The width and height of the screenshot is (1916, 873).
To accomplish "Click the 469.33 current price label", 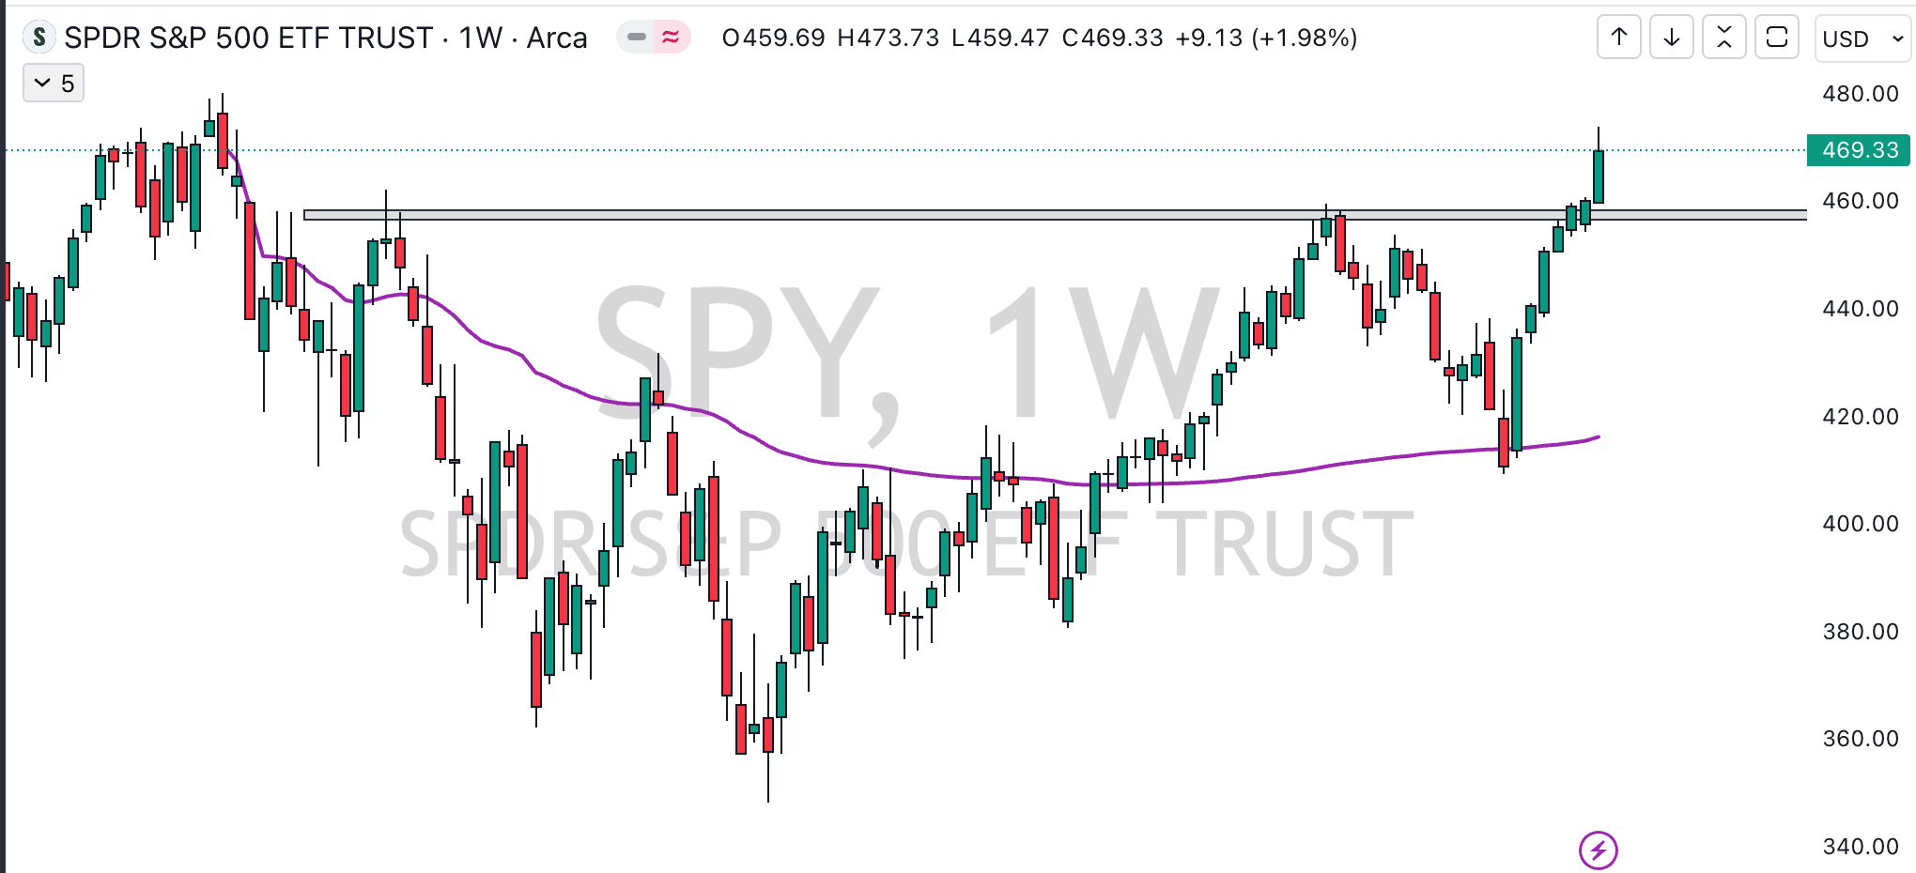I will (1859, 150).
